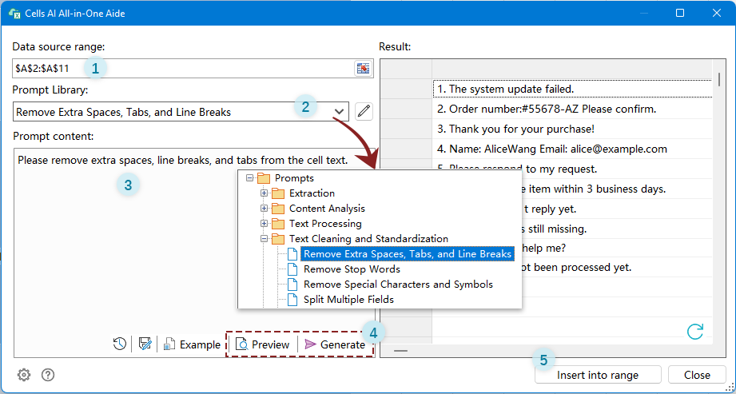Click the result vertical scrollbar thumb

pyautogui.click(x=719, y=79)
